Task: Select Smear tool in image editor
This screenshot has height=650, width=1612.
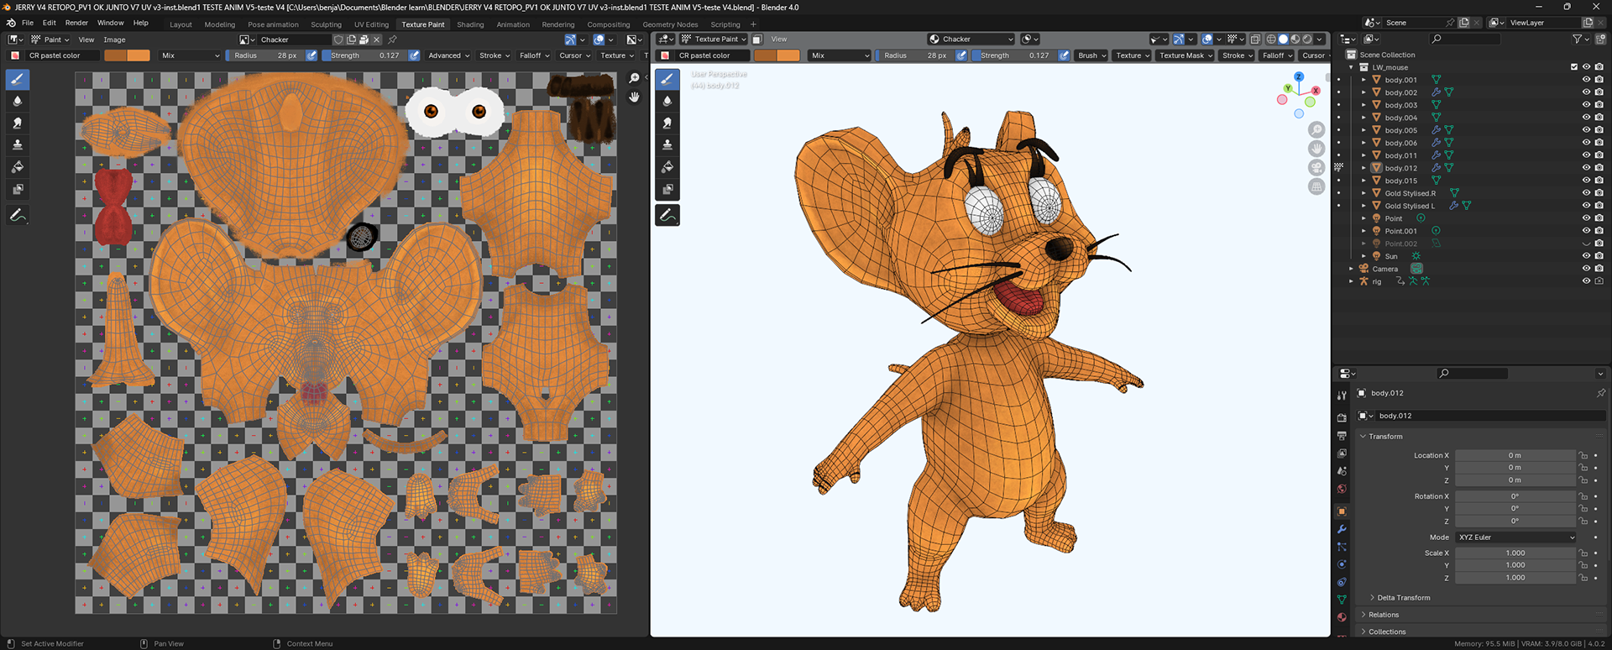Action: [18, 123]
